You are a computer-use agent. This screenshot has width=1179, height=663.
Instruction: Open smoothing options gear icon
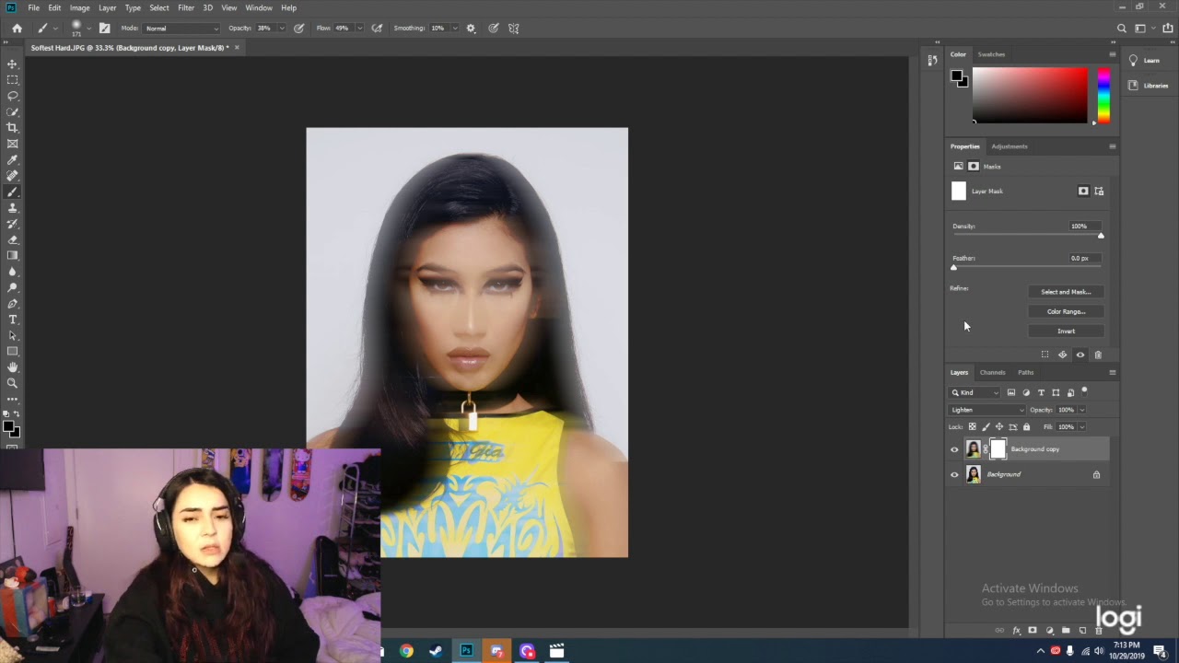(471, 29)
